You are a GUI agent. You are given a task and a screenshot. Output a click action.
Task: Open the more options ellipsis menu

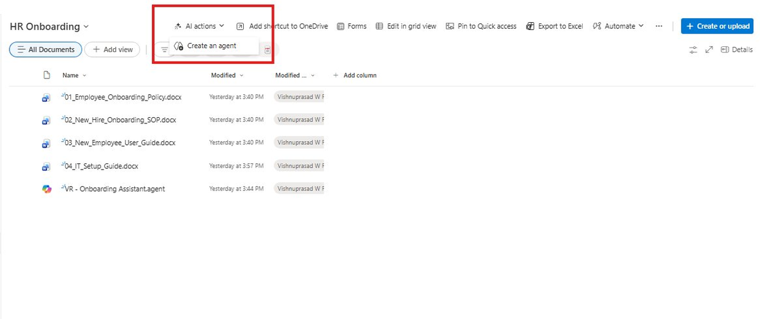[x=659, y=26]
